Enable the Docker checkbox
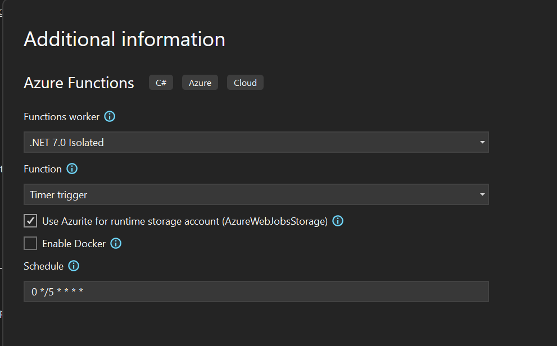 tap(30, 243)
